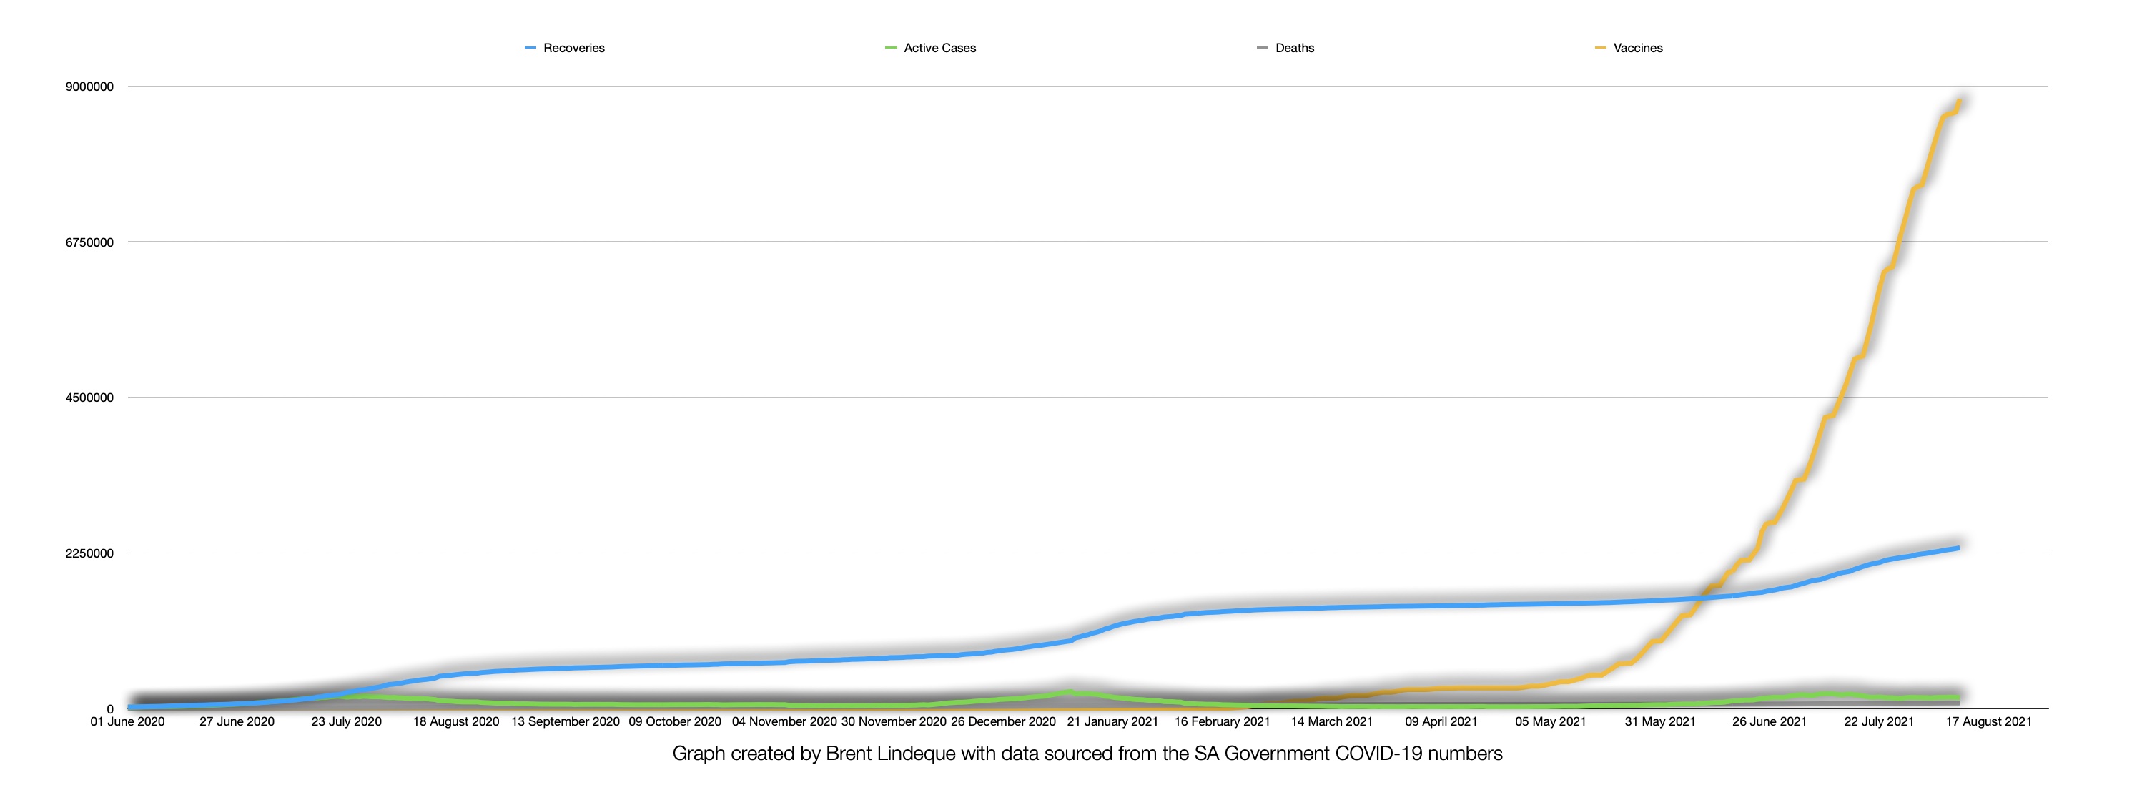This screenshot has width=2152, height=795.
Task: Select the Vaccines legend label
Action: tap(1637, 49)
